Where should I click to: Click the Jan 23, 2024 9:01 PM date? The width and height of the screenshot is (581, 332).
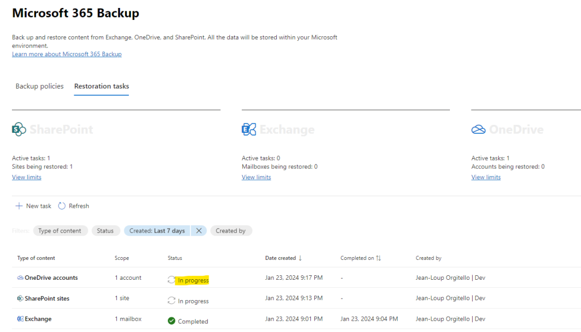(x=294, y=318)
